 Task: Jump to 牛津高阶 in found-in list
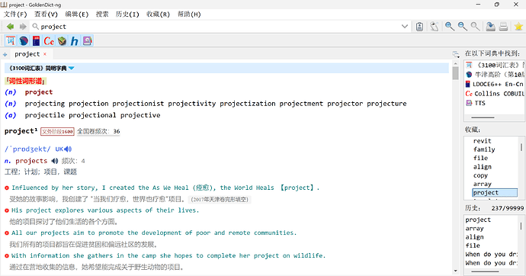click(x=495, y=75)
